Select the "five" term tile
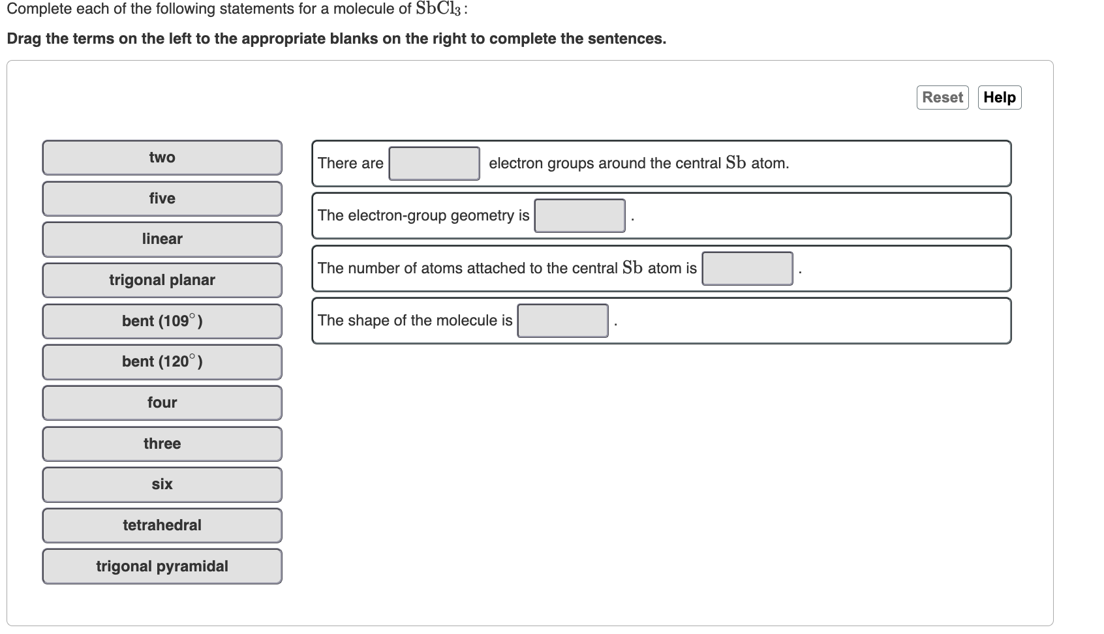Viewport: 1104px width, 634px height. point(161,198)
